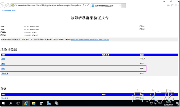
Task: Open a new blank tab
Action: [124, 6]
